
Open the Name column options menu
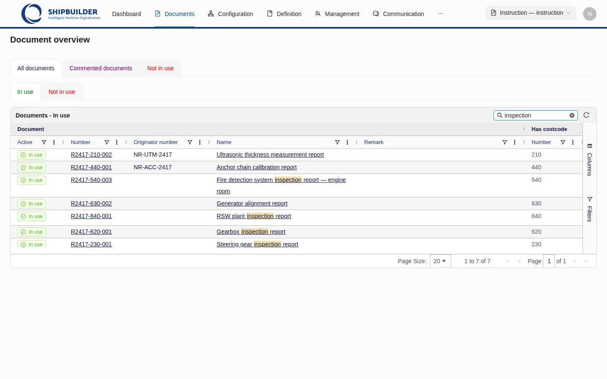347,142
